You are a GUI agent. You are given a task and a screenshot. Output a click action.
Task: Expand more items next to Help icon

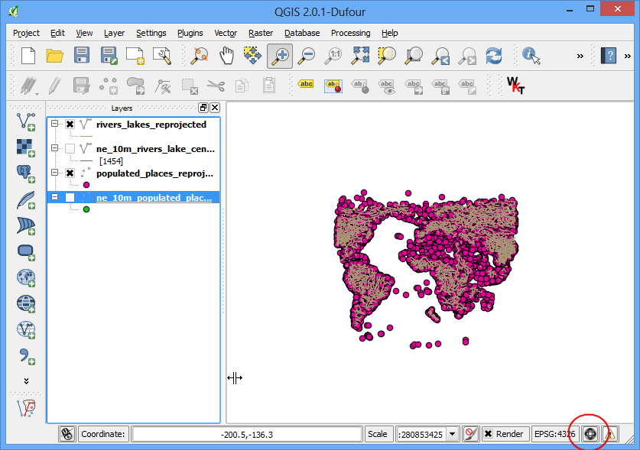[627, 56]
